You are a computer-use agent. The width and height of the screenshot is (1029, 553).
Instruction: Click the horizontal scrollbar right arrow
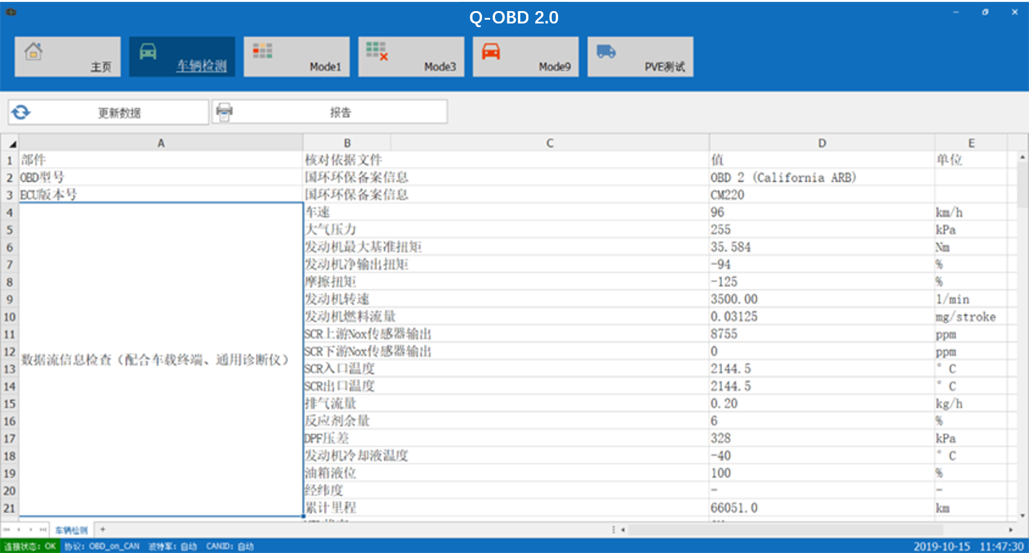(x=1011, y=530)
